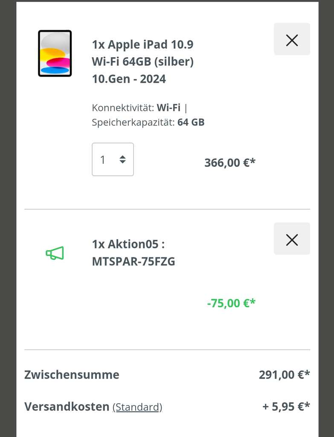This screenshot has width=334, height=437.
Task: Increase quantity with the up arrow
Action: pyautogui.click(x=122, y=157)
